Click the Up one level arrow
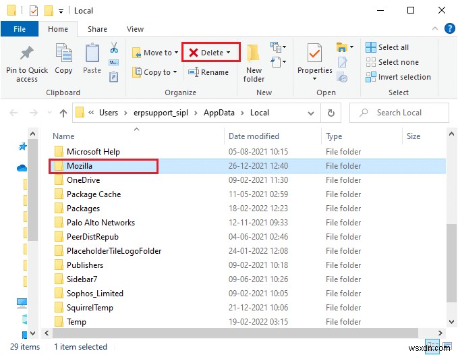The image size is (458, 355). (x=63, y=113)
